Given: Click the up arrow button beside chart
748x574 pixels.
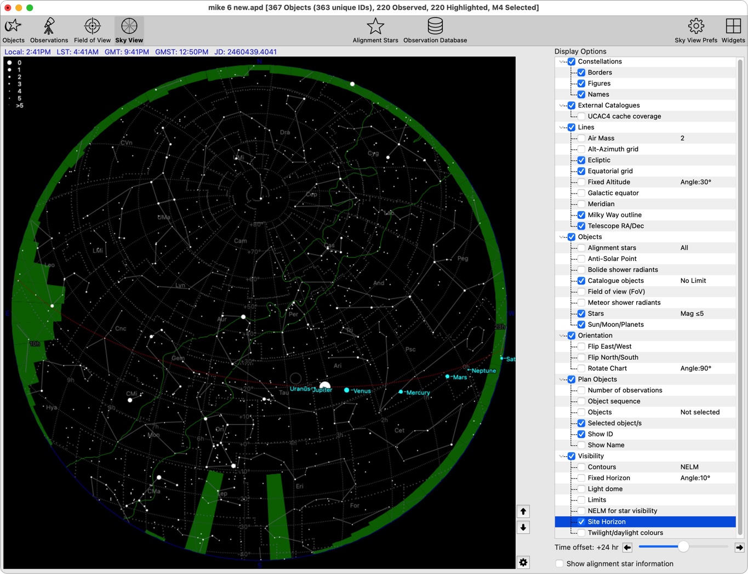Looking at the screenshot, I should pyautogui.click(x=523, y=512).
